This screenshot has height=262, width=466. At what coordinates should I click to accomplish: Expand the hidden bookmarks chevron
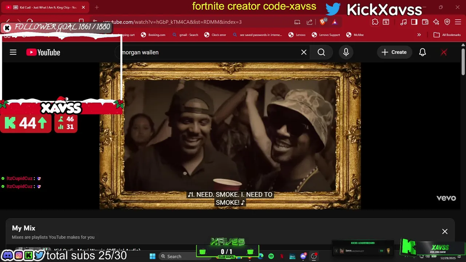pos(419,35)
